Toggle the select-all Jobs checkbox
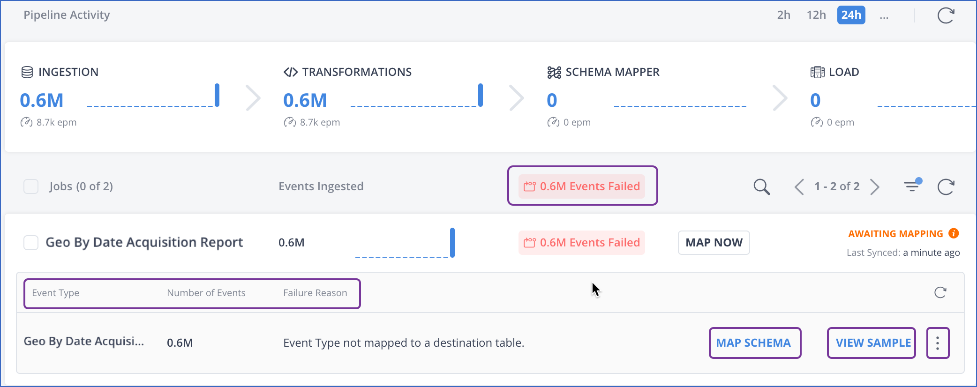This screenshot has width=977, height=387. (x=31, y=186)
